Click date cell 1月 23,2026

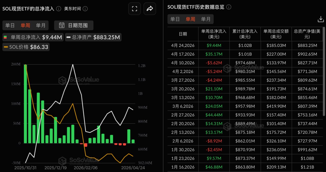click(x=183, y=158)
